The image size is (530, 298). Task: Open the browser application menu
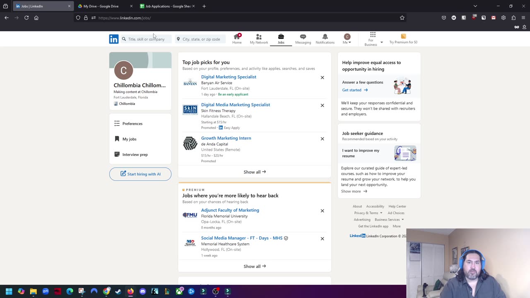click(523, 18)
